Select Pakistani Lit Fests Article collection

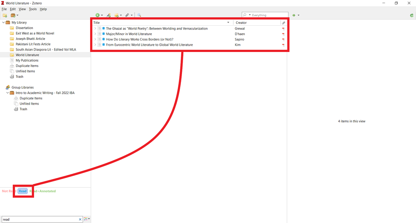[33, 44]
